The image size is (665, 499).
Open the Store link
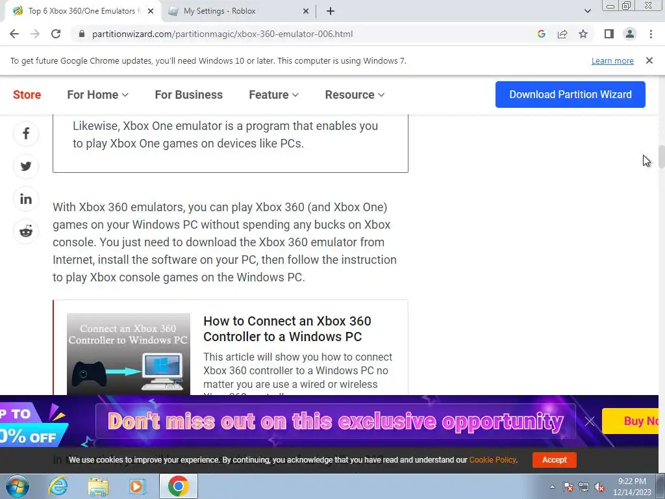(x=27, y=95)
